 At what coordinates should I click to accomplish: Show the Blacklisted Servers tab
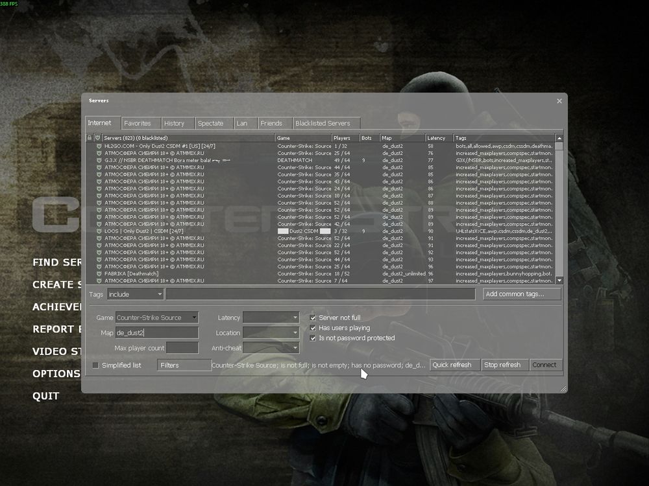(326, 123)
